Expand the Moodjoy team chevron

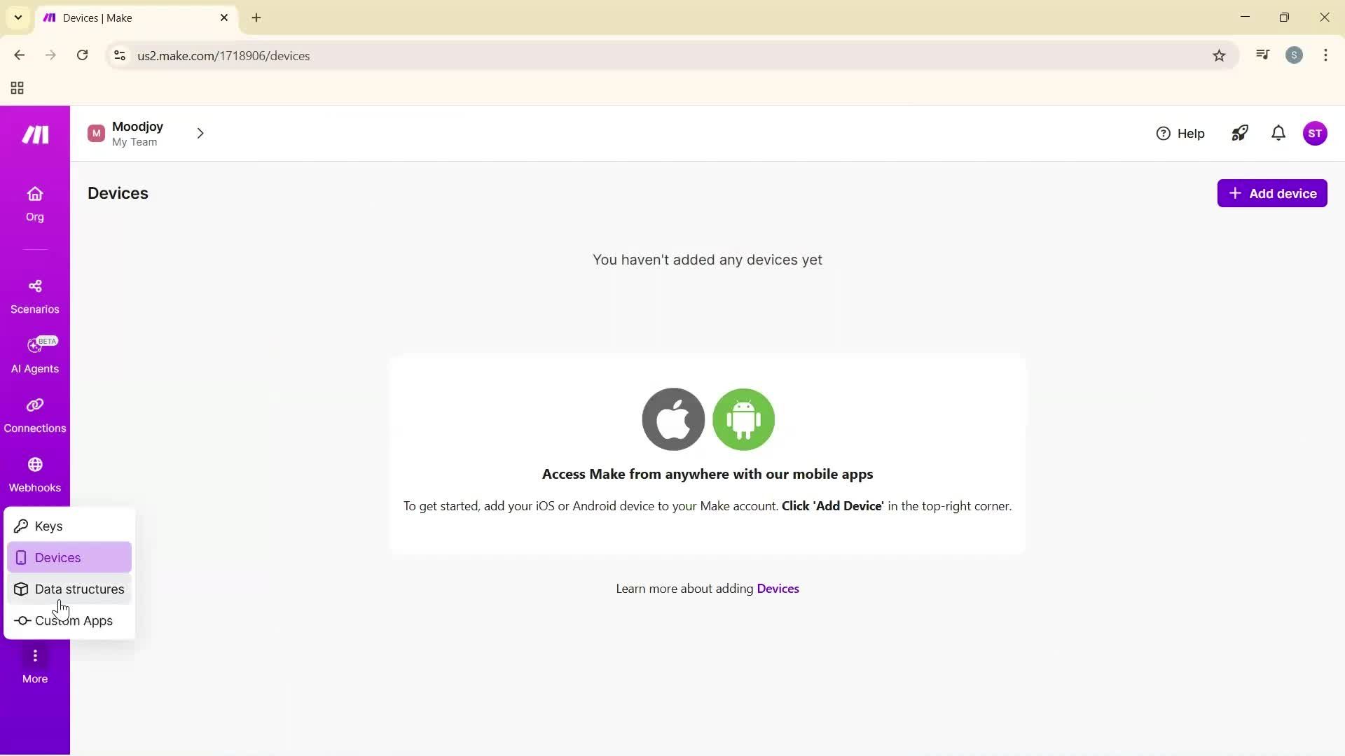pyautogui.click(x=200, y=133)
